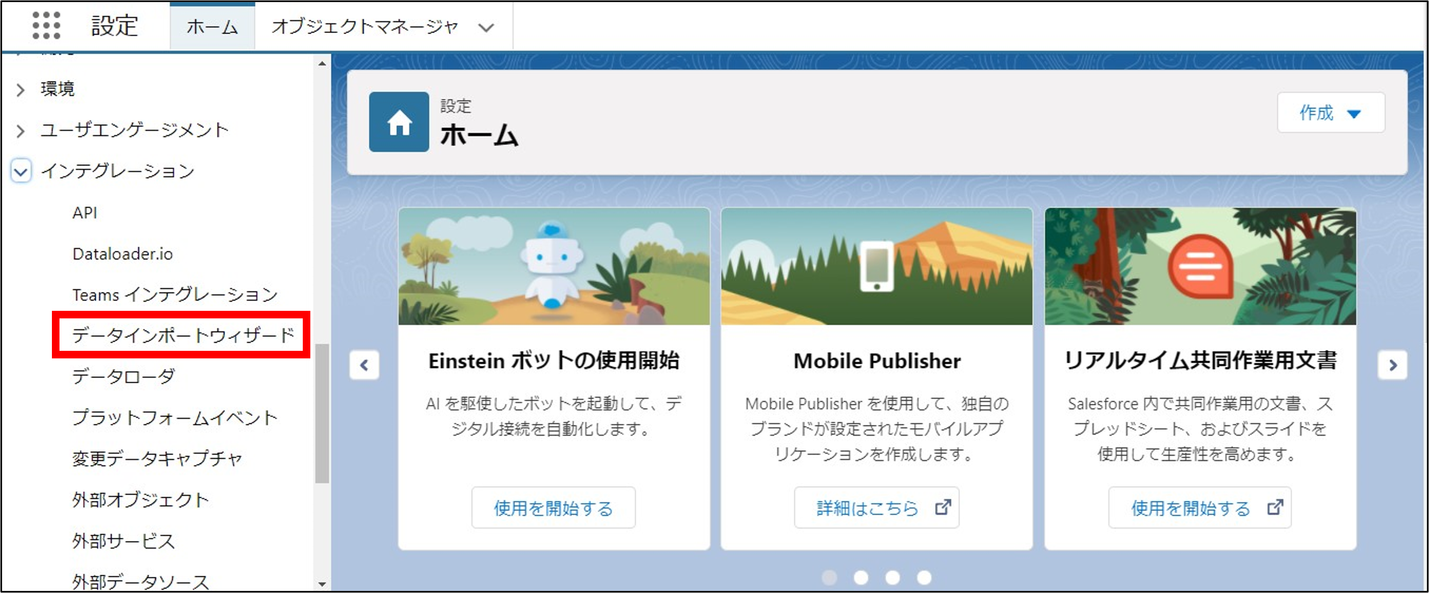Open the App Launcher waffle icon

tap(48, 26)
